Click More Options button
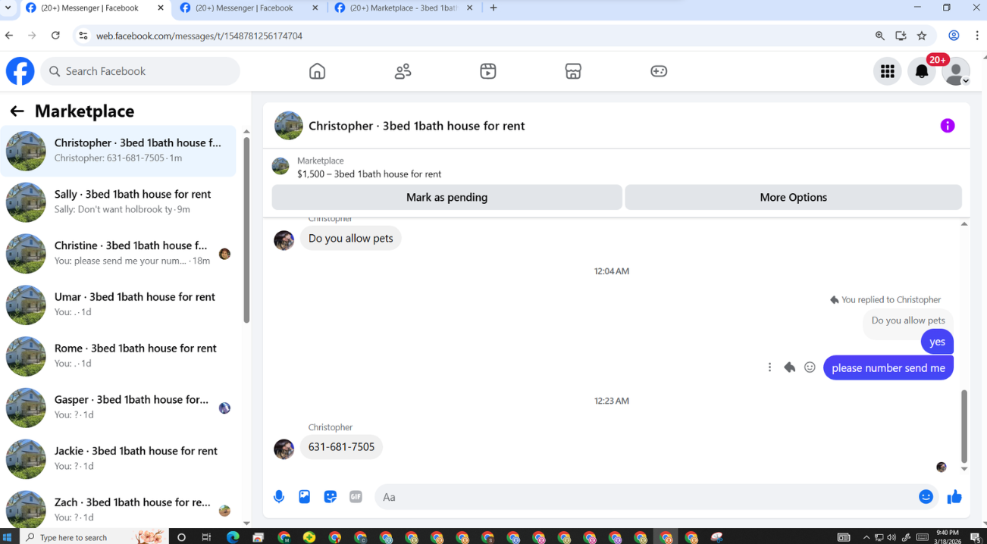This screenshot has height=544, width=987. (793, 197)
